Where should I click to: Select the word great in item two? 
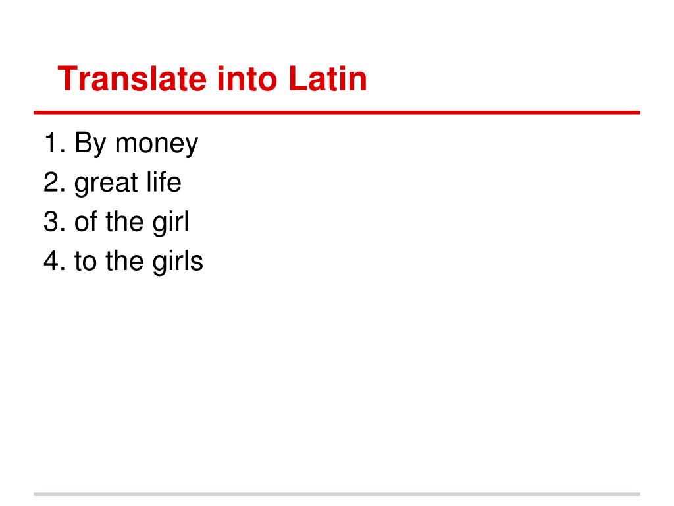coord(106,184)
